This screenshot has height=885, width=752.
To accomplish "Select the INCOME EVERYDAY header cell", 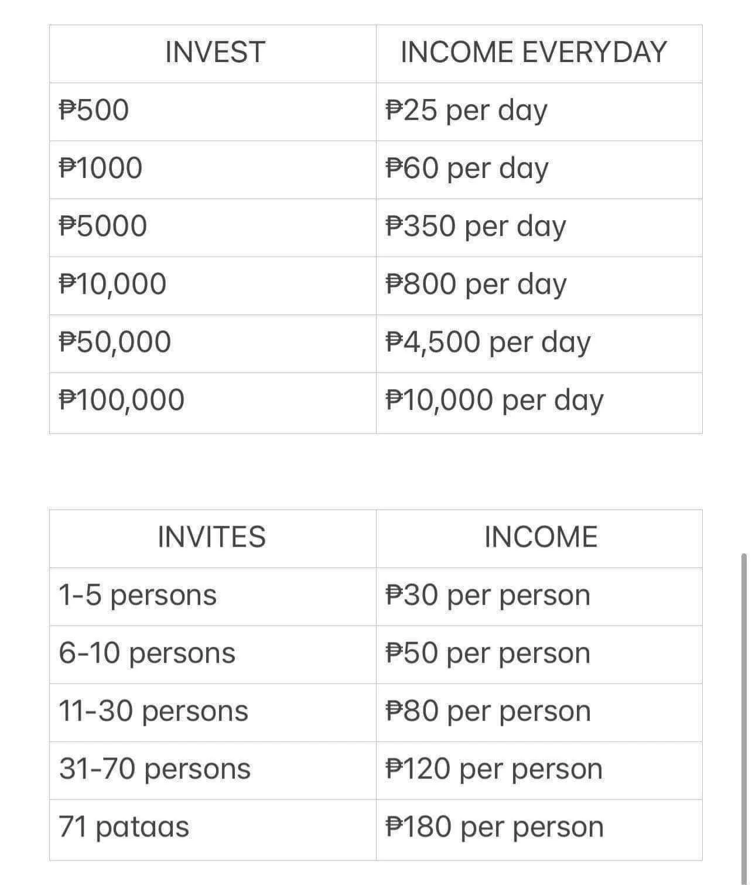I will pyautogui.click(x=539, y=53).
